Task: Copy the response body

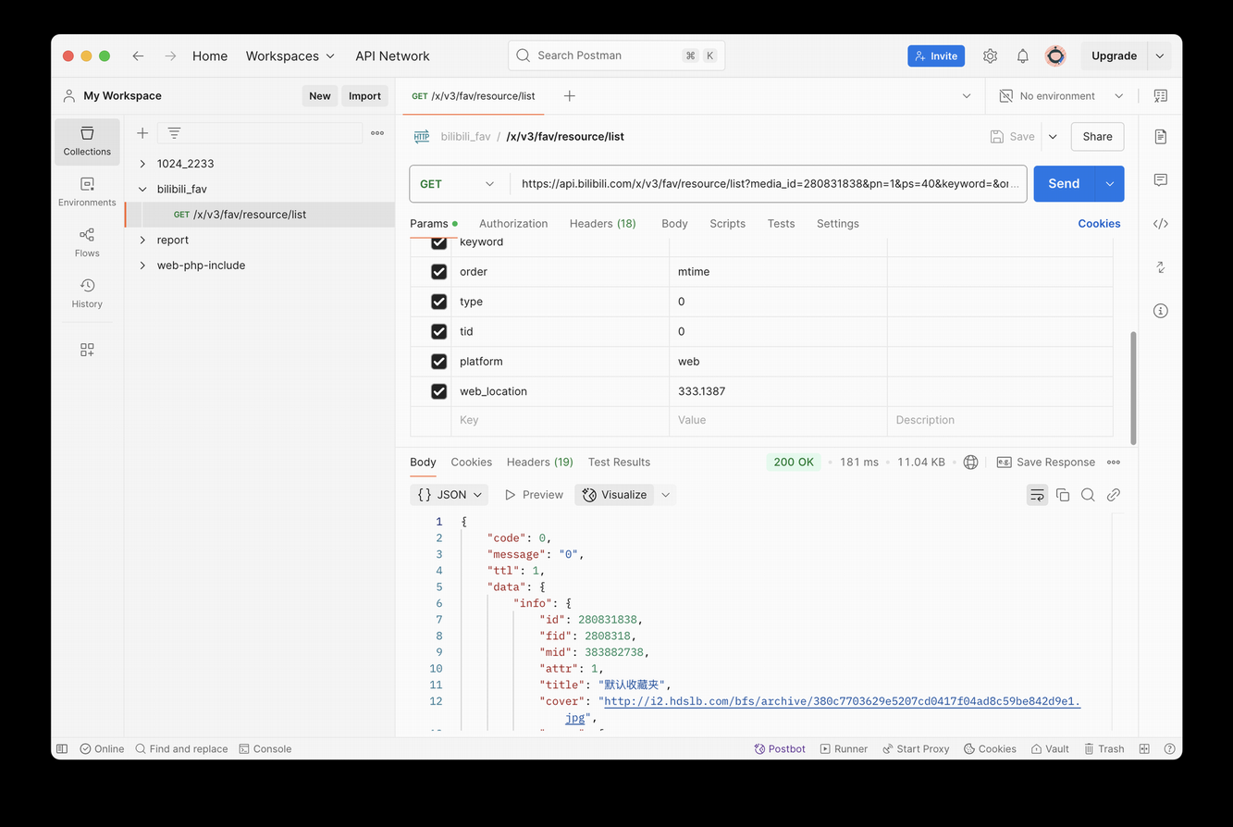Action: click(1063, 495)
